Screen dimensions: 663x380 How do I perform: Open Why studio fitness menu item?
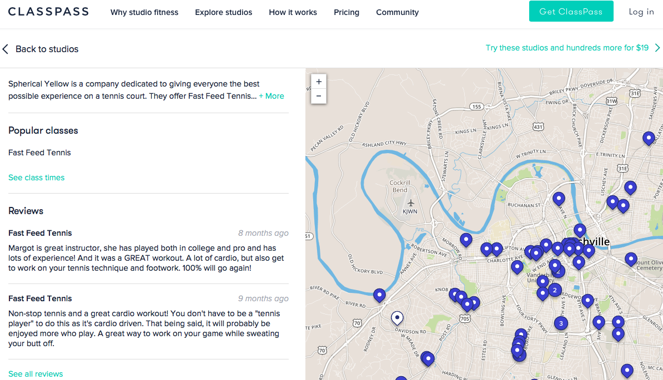pos(144,12)
